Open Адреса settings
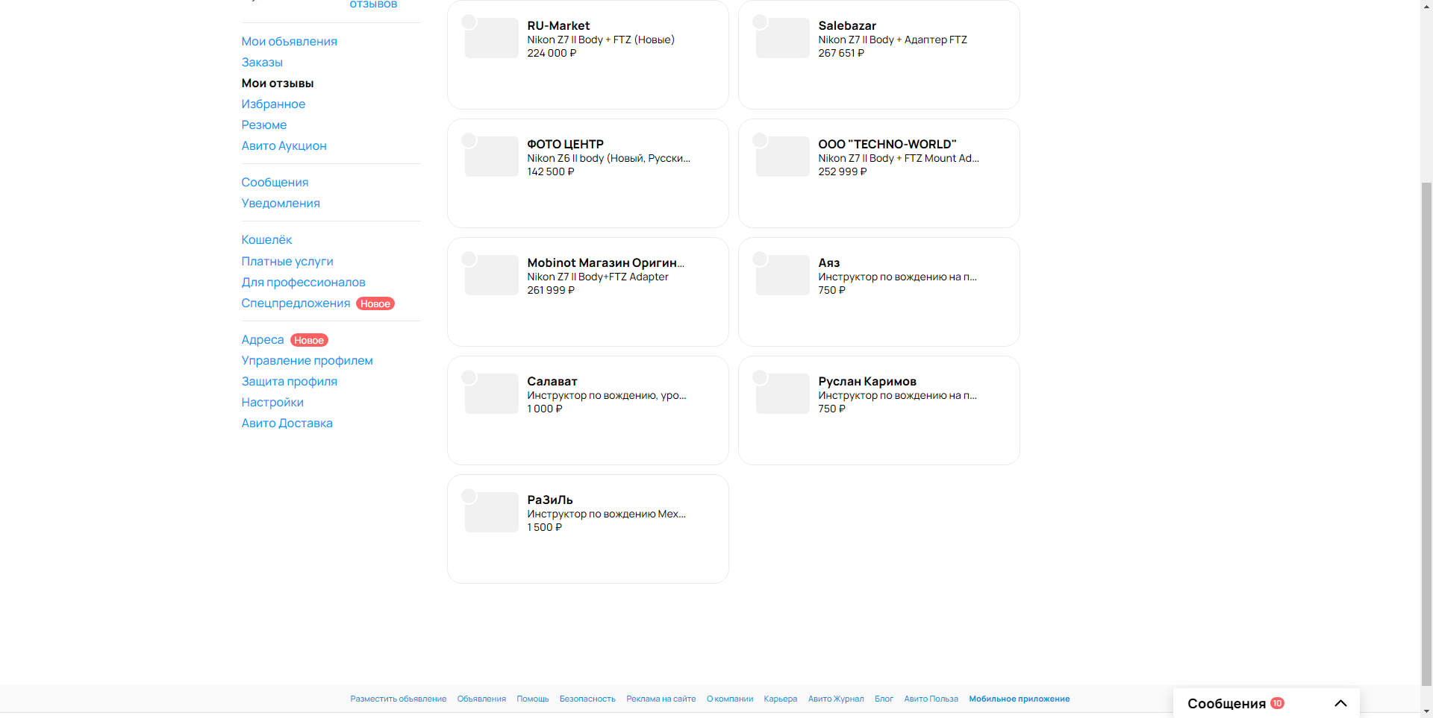The width and height of the screenshot is (1433, 718). 263,339
